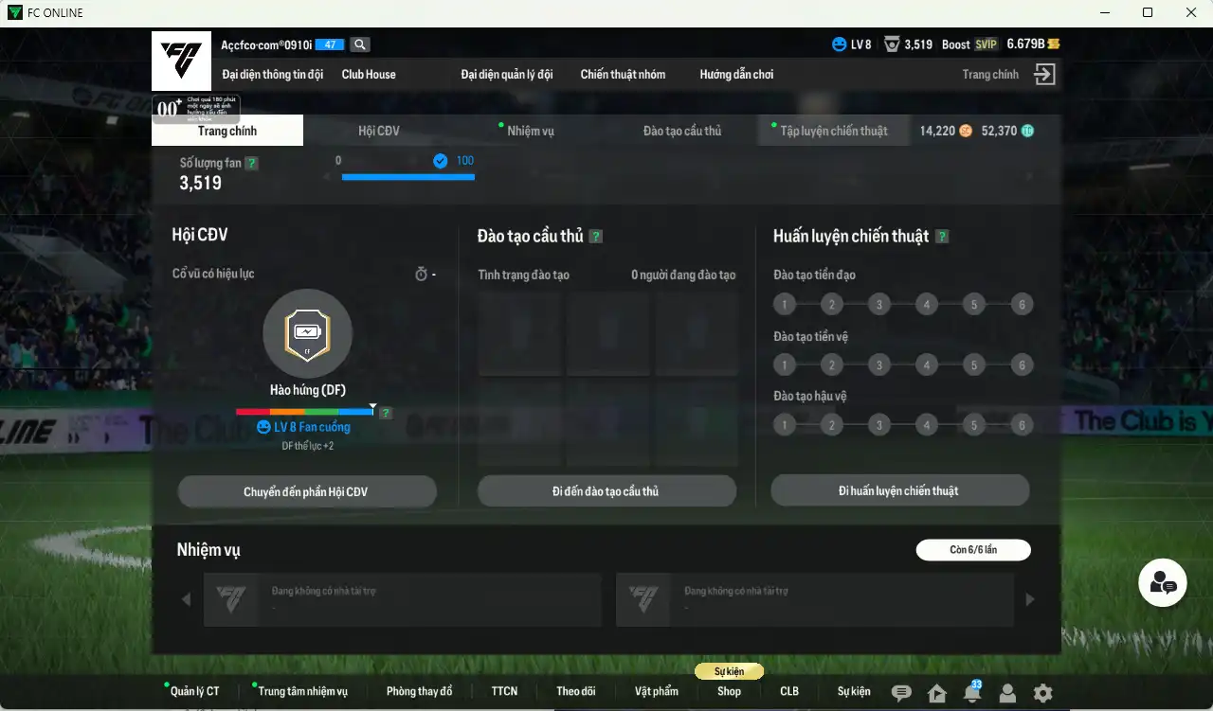Select step 6 of Đào tạo hậu vệ
This screenshot has width=1213, height=711.
point(1022,425)
